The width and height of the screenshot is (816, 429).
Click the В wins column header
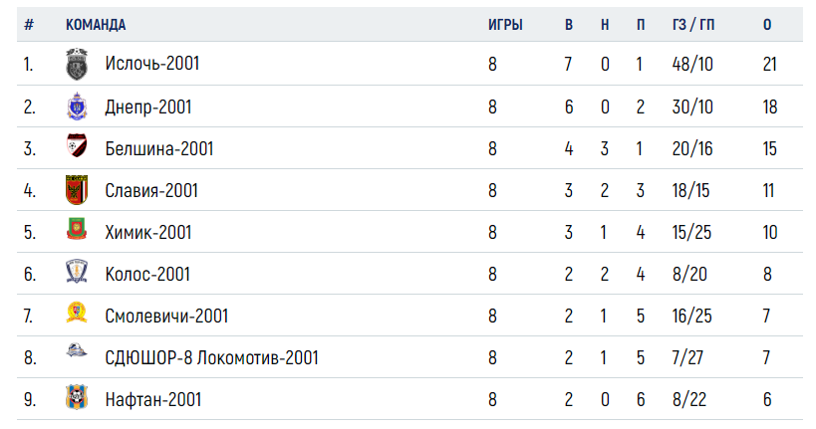(x=569, y=25)
